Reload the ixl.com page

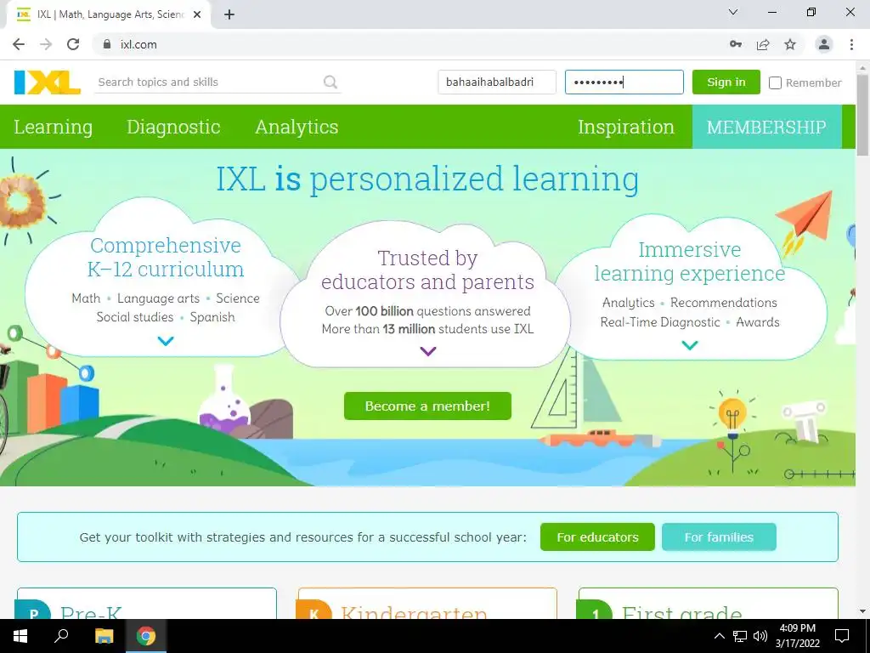pos(73,44)
